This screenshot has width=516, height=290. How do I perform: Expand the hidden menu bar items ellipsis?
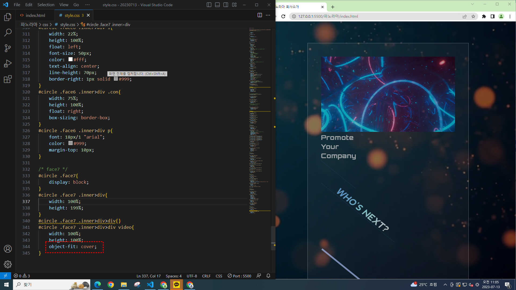(87, 5)
